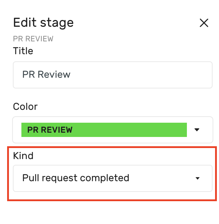The height and width of the screenshot is (224, 219).
Task: Click the "PR Review" text in Title box
Action: click(x=46, y=75)
